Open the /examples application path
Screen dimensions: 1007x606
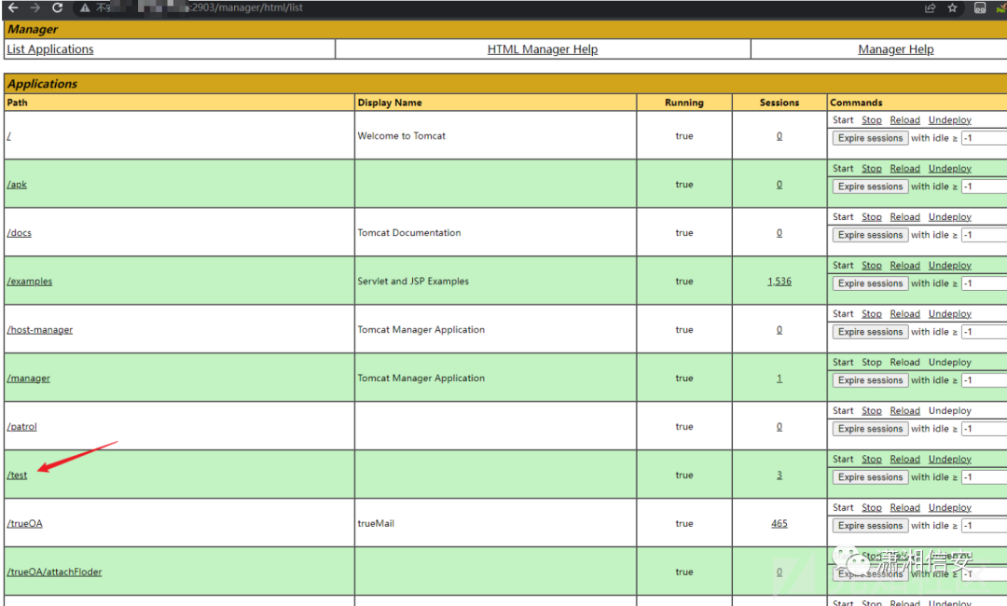[30, 282]
